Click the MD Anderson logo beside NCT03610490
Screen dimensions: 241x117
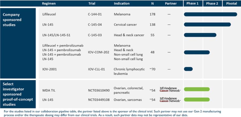click(170, 89)
